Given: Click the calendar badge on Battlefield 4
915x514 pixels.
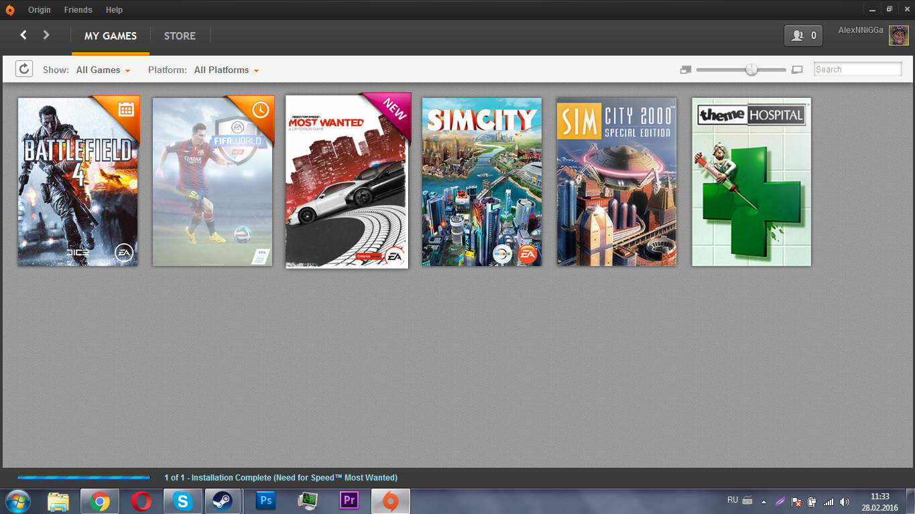Looking at the screenshot, I should (x=126, y=108).
